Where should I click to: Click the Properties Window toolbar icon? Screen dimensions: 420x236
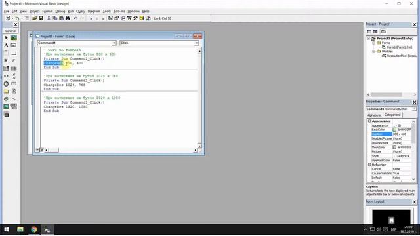tap(117, 18)
